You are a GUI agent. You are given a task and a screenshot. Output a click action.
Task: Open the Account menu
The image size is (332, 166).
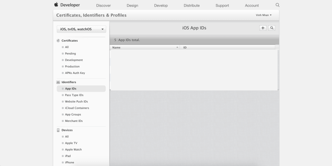click(252, 6)
